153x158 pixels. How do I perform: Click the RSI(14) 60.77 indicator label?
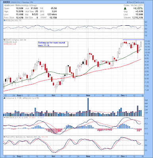coord(13,21)
